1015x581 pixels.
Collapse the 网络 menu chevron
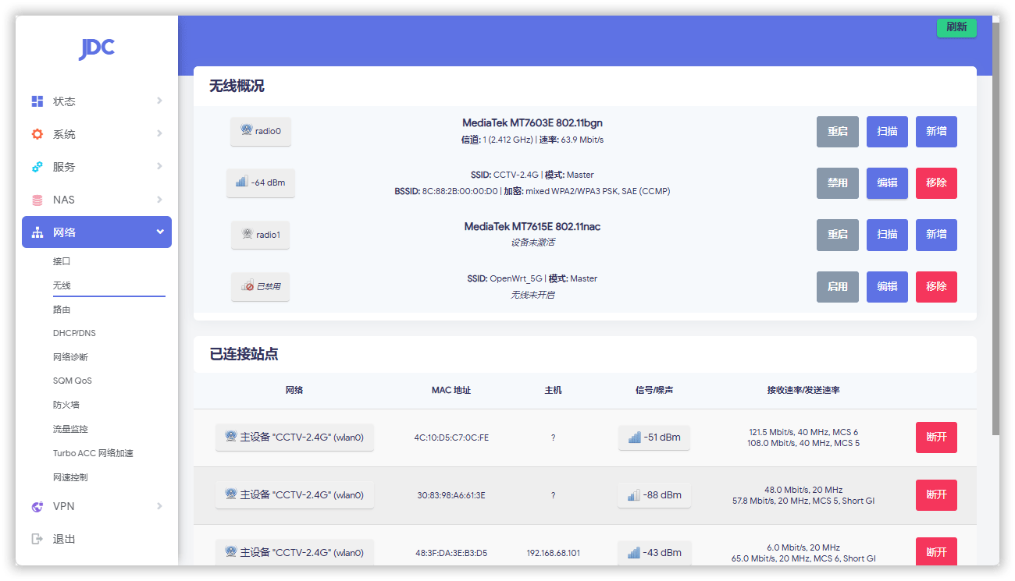click(159, 232)
